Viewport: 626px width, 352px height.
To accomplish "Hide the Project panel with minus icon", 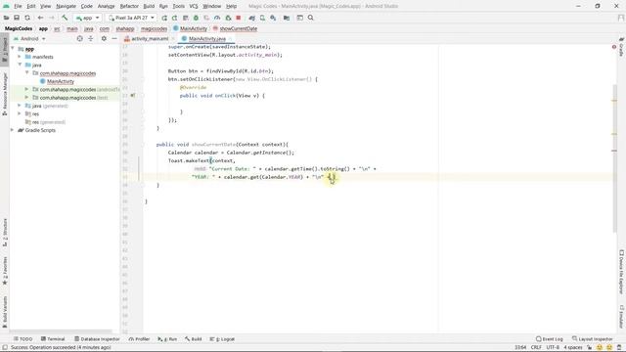I will coord(114,39).
